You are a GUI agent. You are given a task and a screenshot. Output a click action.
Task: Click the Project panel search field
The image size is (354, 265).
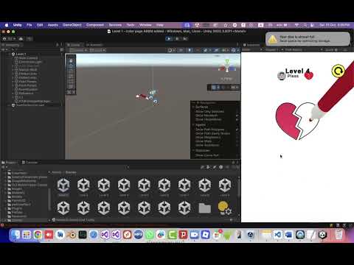coord(162,167)
